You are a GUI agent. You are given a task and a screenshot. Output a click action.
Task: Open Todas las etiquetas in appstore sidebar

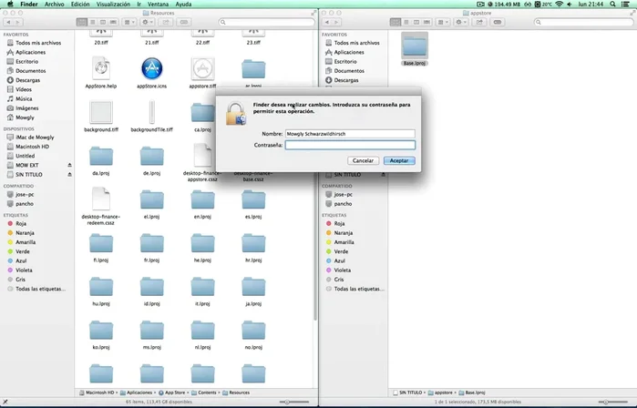click(x=359, y=289)
